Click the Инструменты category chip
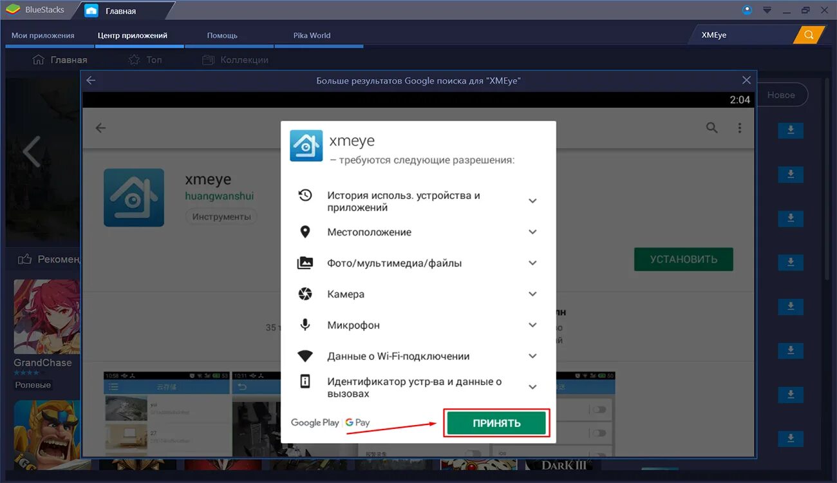The image size is (837, 483). pos(221,217)
